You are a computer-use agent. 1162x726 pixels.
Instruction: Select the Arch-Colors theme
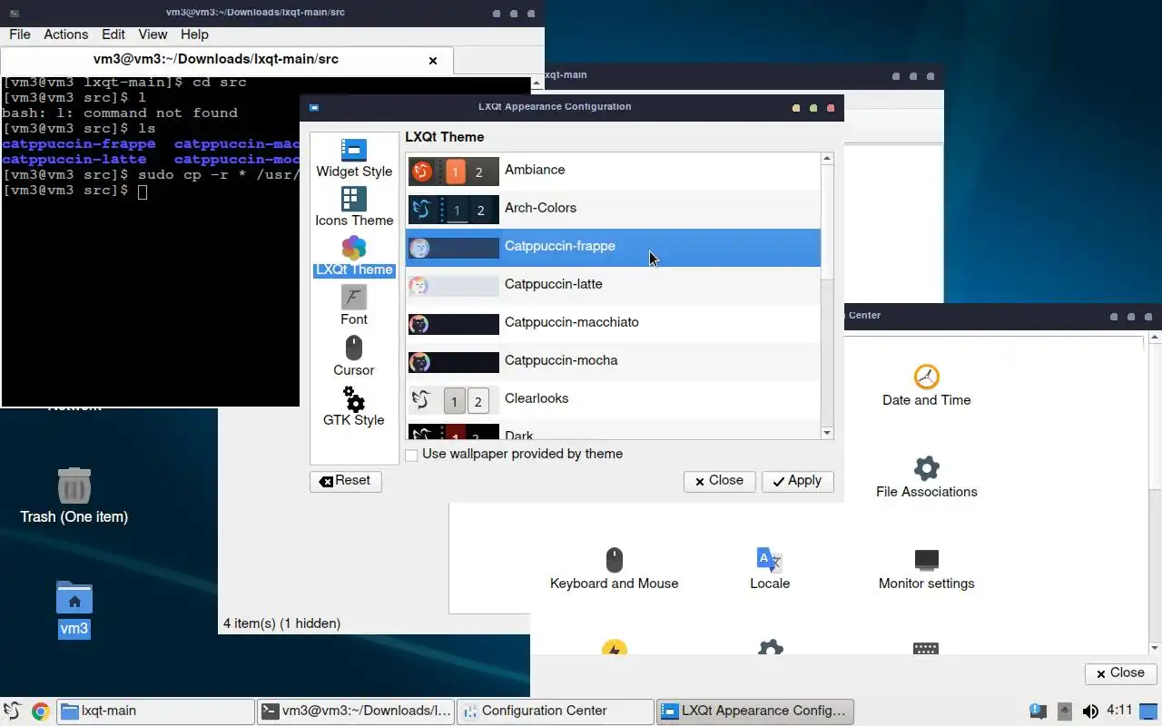coord(613,209)
